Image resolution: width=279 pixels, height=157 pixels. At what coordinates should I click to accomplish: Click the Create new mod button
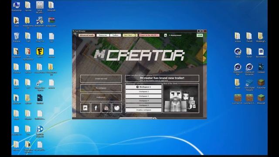coord(101,78)
